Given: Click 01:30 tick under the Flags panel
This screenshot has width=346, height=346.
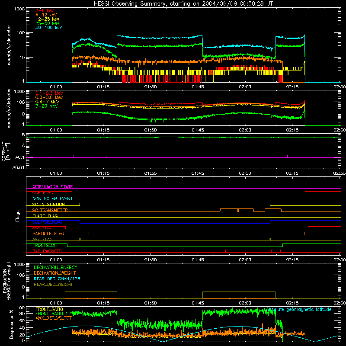Looking at the screenshot, I should 151,260.
